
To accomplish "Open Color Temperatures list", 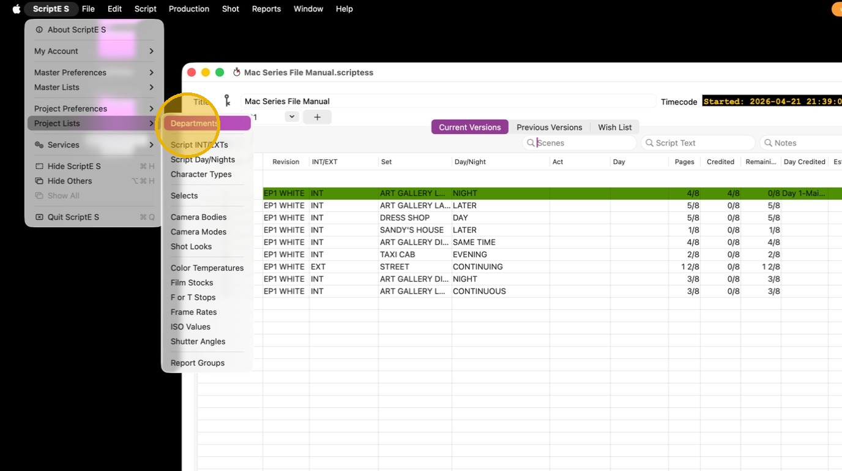I will coord(207,268).
